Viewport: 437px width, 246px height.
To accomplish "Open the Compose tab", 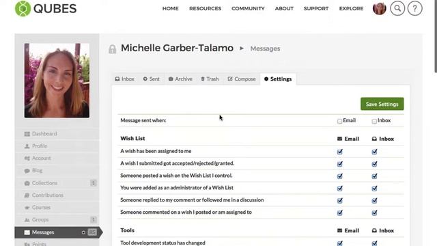I will click(x=242, y=79).
